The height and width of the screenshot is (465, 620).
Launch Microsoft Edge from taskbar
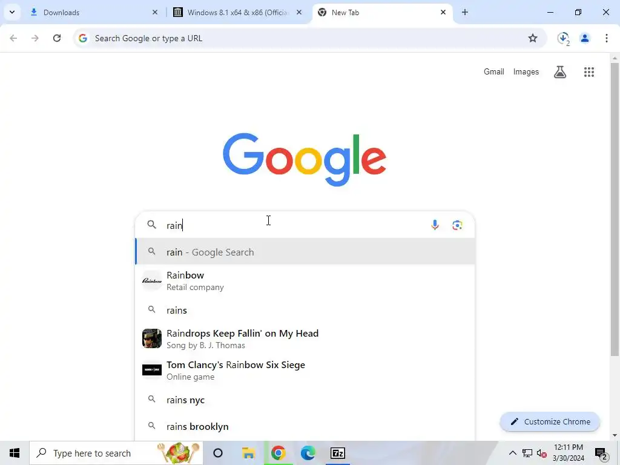pyautogui.click(x=308, y=453)
